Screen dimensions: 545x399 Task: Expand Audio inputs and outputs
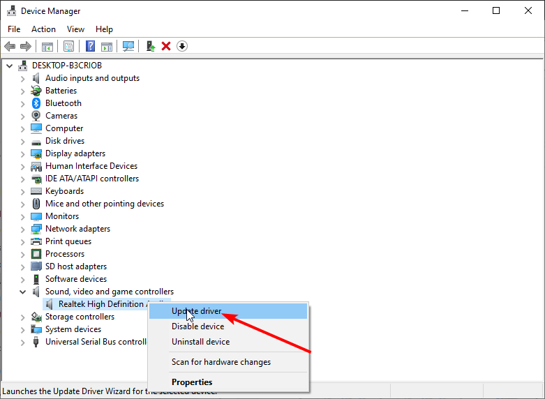point(22,79)
